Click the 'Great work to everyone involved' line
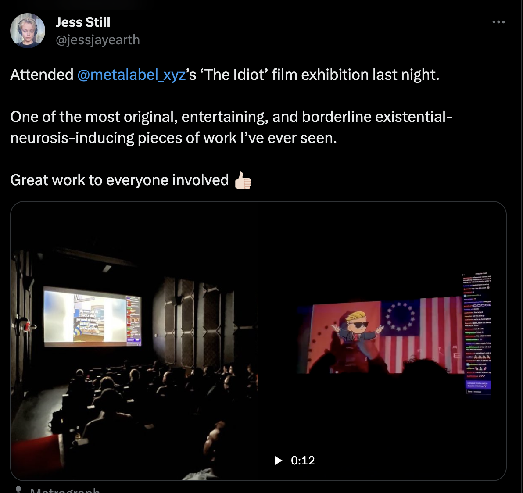Screen dimensions: 523x493 point(119,180)
